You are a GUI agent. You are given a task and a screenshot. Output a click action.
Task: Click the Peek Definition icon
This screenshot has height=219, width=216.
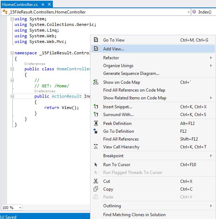click(x=96, y=124)
